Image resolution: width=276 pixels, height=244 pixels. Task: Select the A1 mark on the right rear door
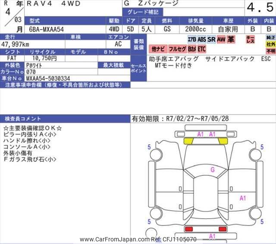pos(243,198)
